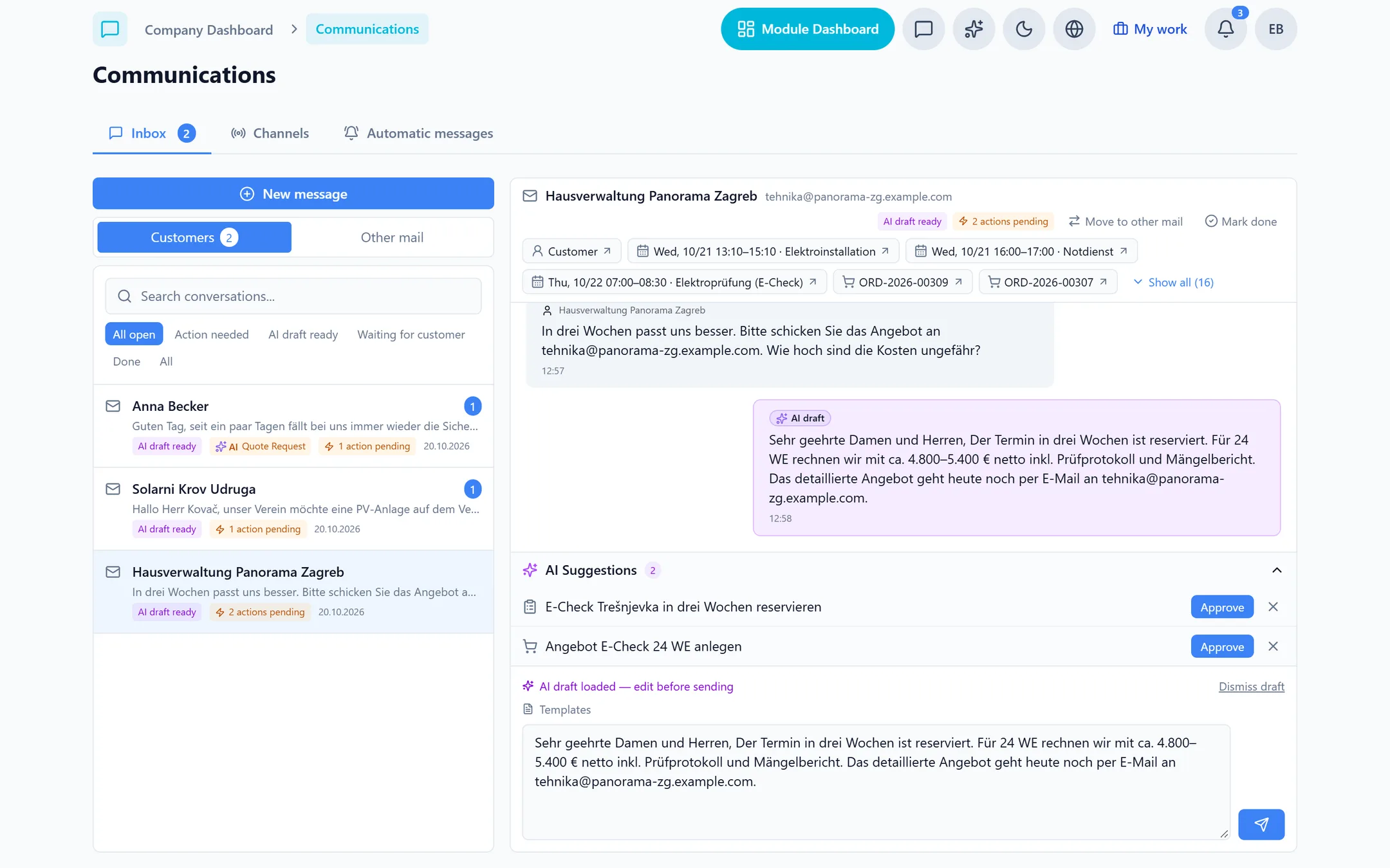Open order ORD-2026-00309 chip

click(x=903, y=282)
